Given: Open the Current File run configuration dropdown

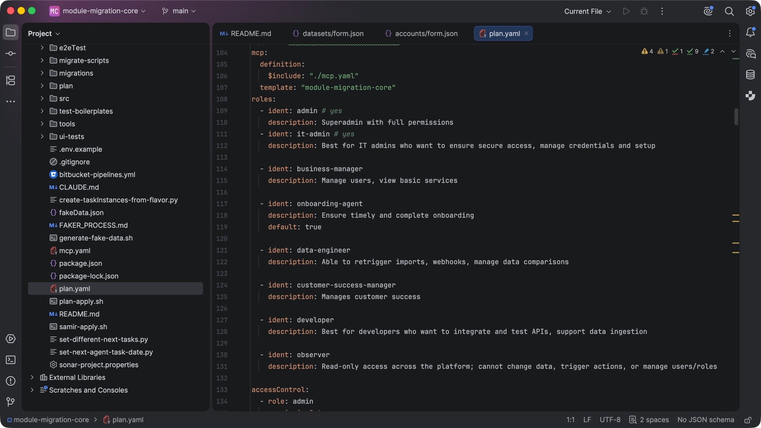Looking at the screenshot, I should coord(587,11).
